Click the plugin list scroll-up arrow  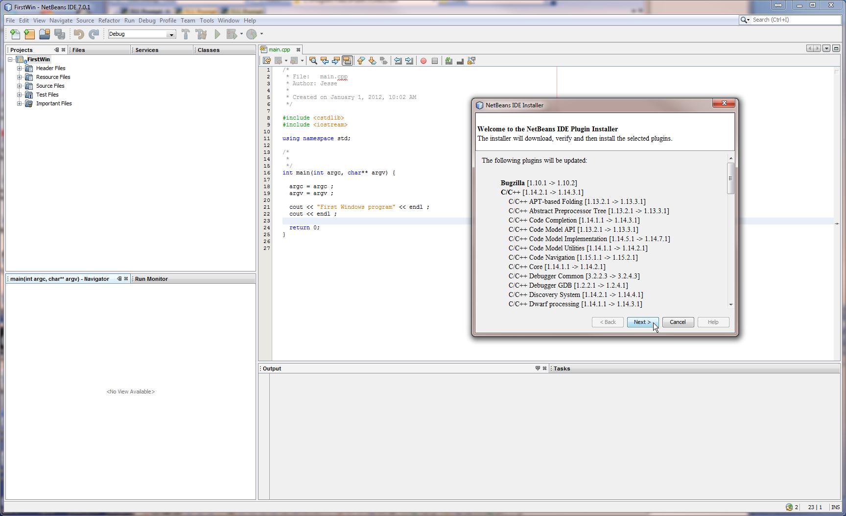pyautogui.click(x=730, y=158)
